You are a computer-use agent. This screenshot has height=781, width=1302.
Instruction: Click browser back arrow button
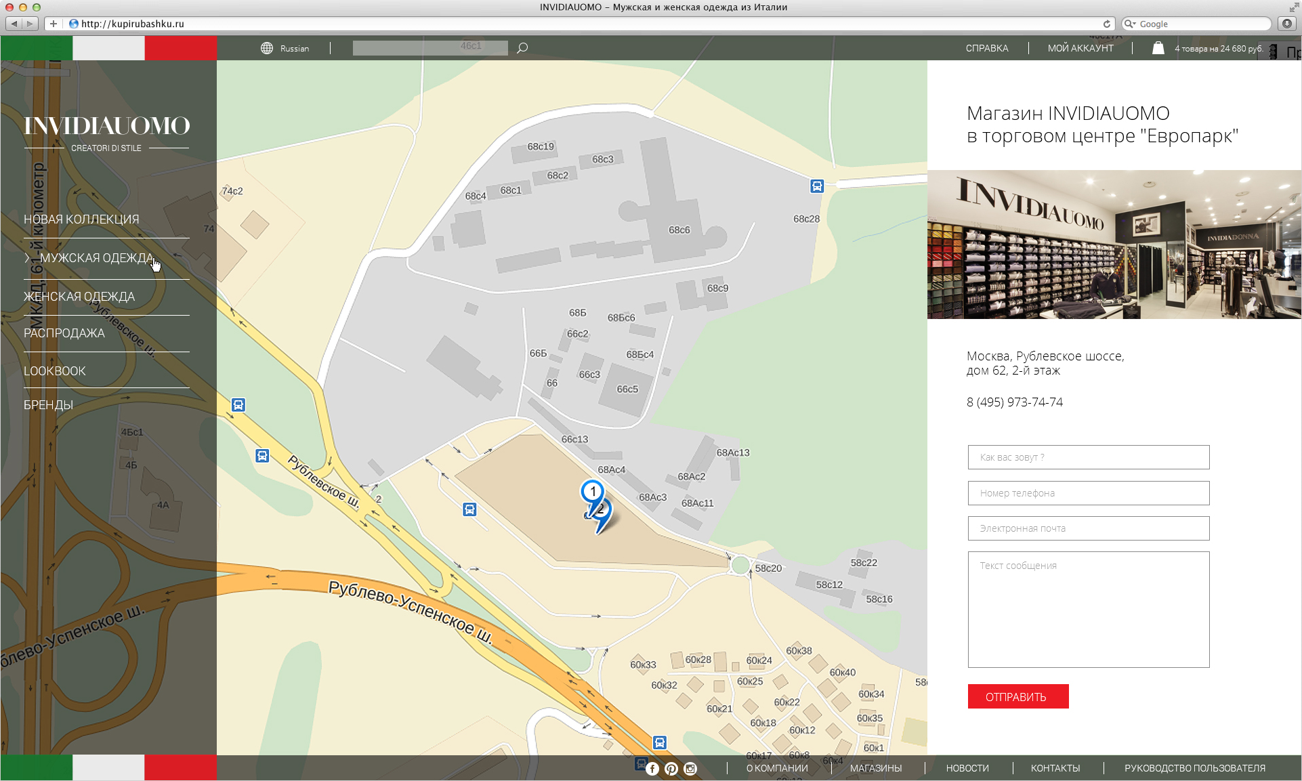(x=14, y=24)
